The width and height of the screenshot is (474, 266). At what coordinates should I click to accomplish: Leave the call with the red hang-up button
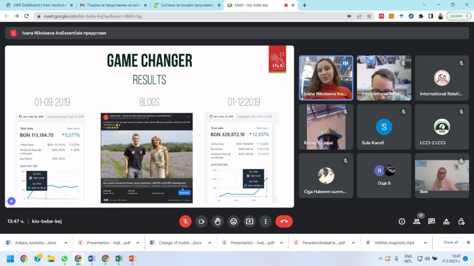(x=284, y=221)
